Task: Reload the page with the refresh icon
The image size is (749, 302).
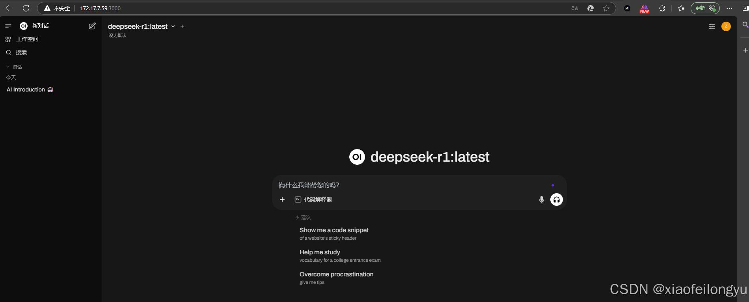Action: (26, 8)
